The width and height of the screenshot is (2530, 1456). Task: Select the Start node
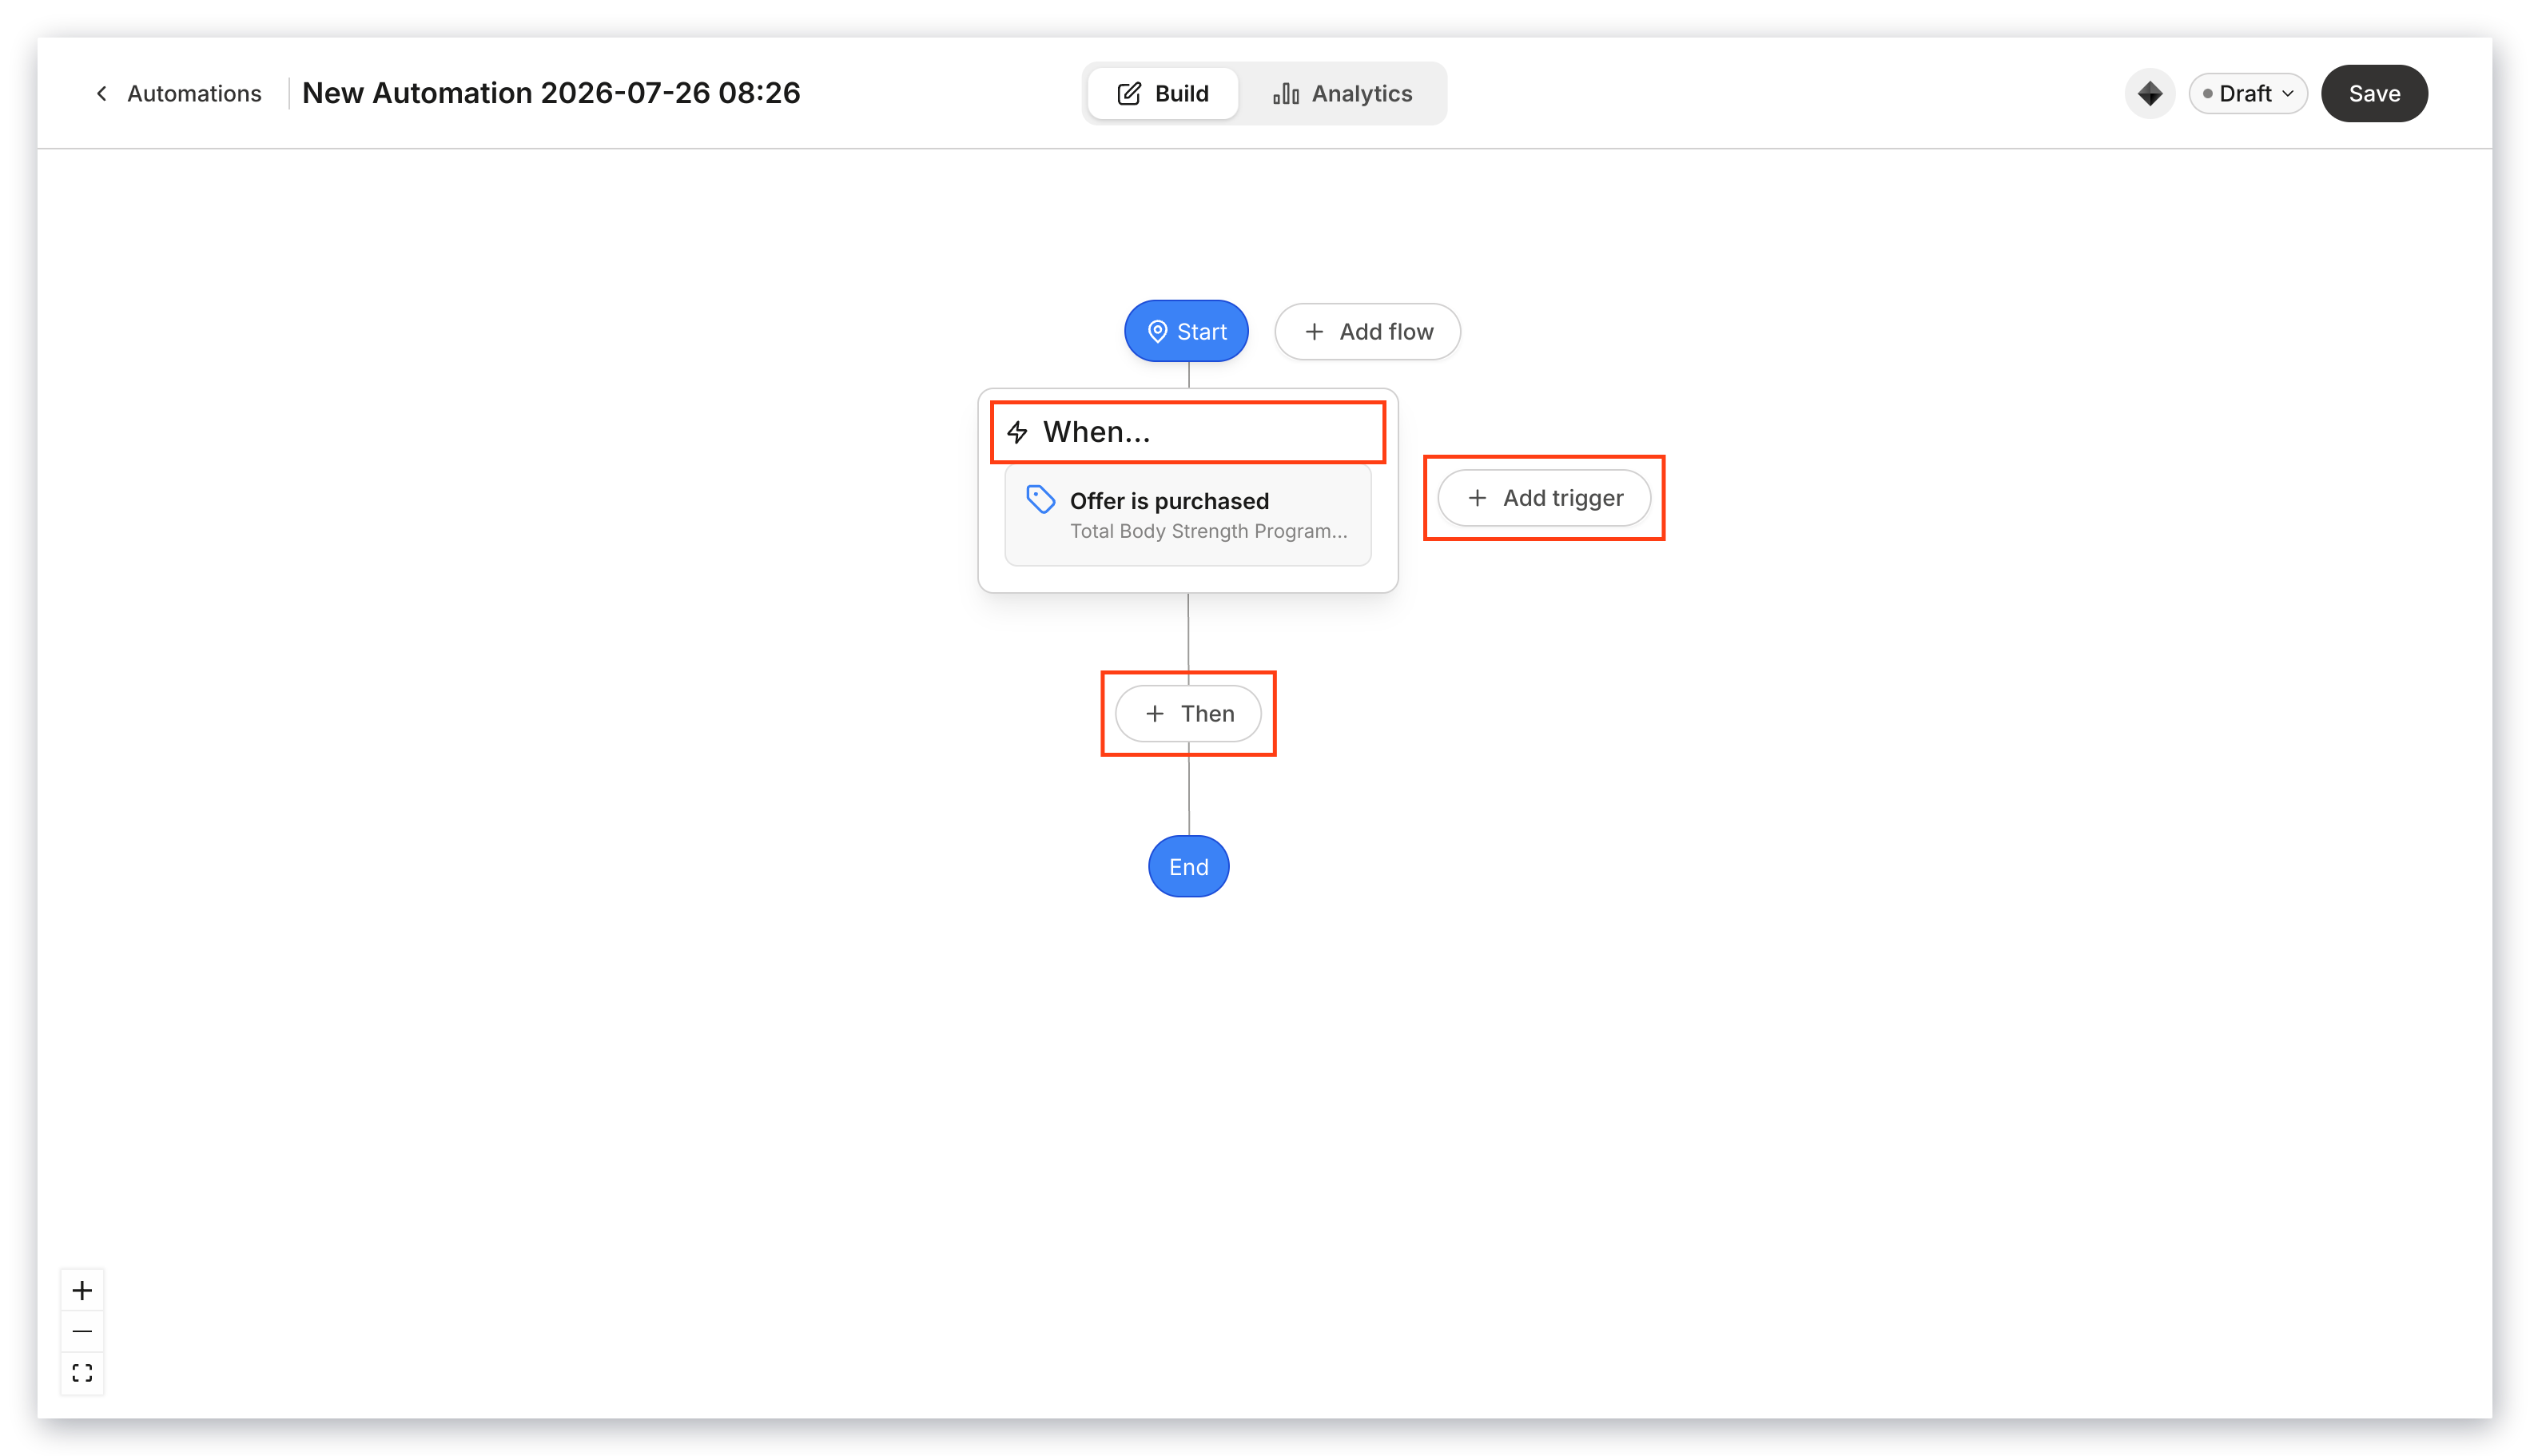coord(1186,331)
